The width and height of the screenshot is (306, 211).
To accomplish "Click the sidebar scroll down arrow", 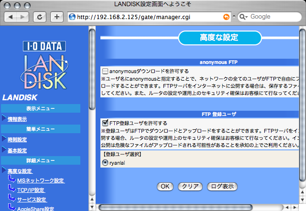I will [x=92, y=207].
